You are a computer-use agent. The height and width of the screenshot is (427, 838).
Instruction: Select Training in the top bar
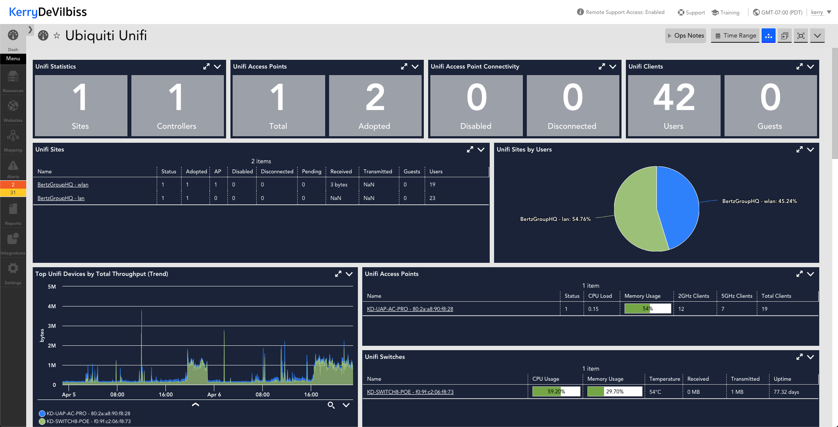(x=725, y=13)
